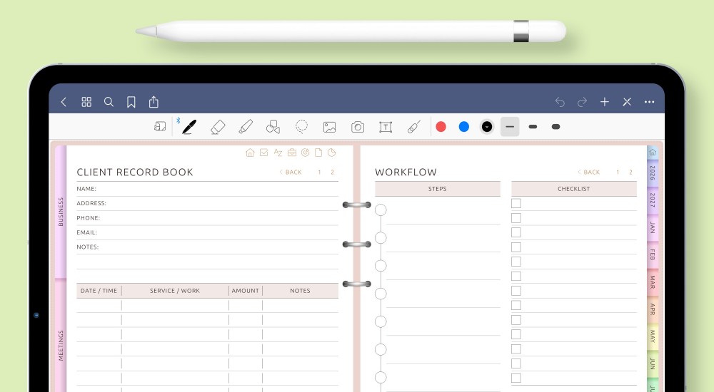Tick the first circle in Steps column

(381, 210)
